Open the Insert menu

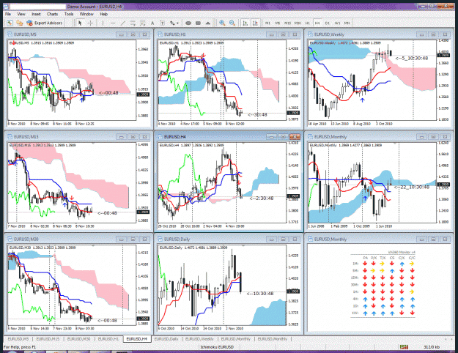coord(36,14)
